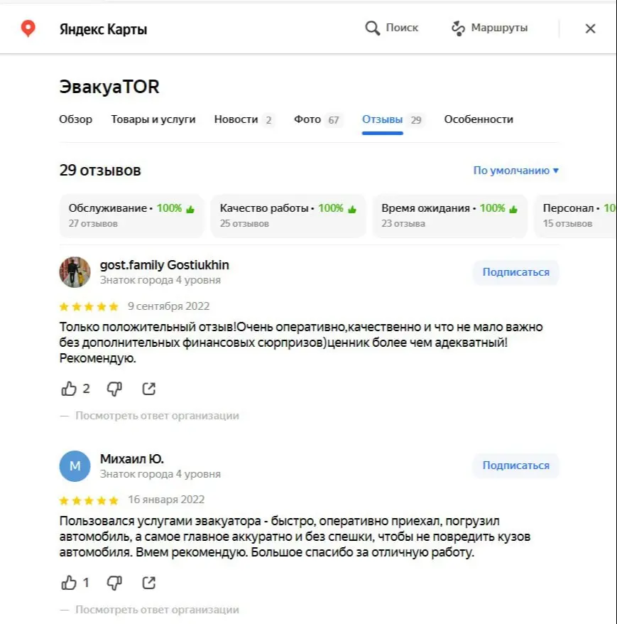Open Михаил Ю. avatar circle

point(75,466)
